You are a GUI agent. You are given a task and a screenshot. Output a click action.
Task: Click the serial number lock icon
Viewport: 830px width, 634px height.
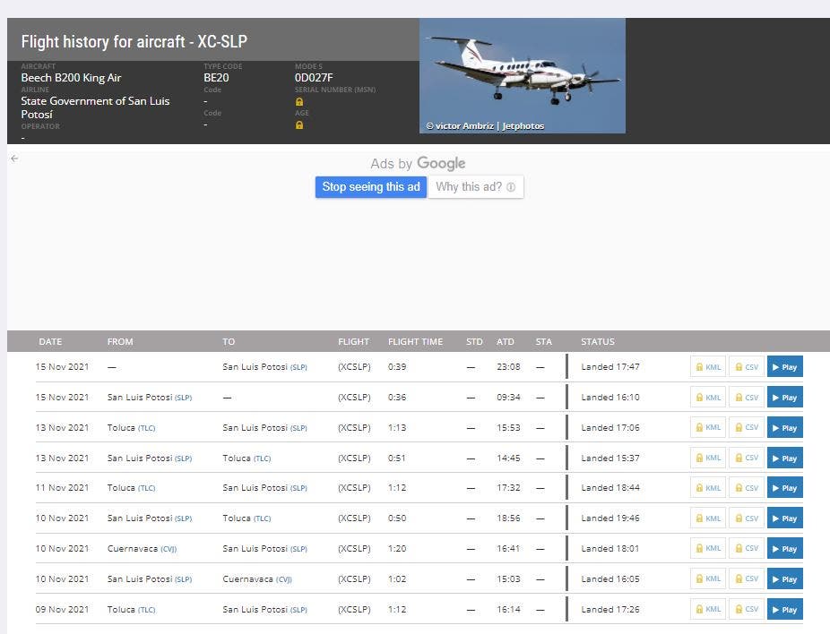pos(299,102)
